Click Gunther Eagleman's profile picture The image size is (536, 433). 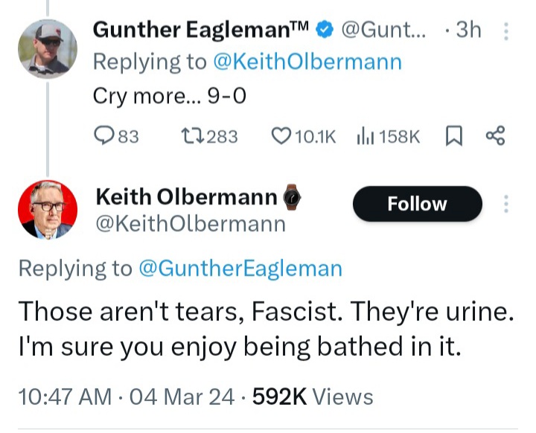47,48
